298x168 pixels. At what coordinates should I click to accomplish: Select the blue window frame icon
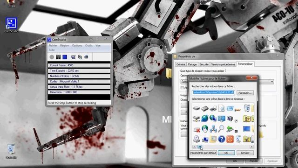230,108
